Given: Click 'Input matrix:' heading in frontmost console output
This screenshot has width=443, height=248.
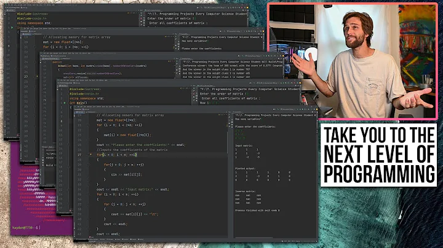Looking at the screenshot, I should tap(244, 145).
